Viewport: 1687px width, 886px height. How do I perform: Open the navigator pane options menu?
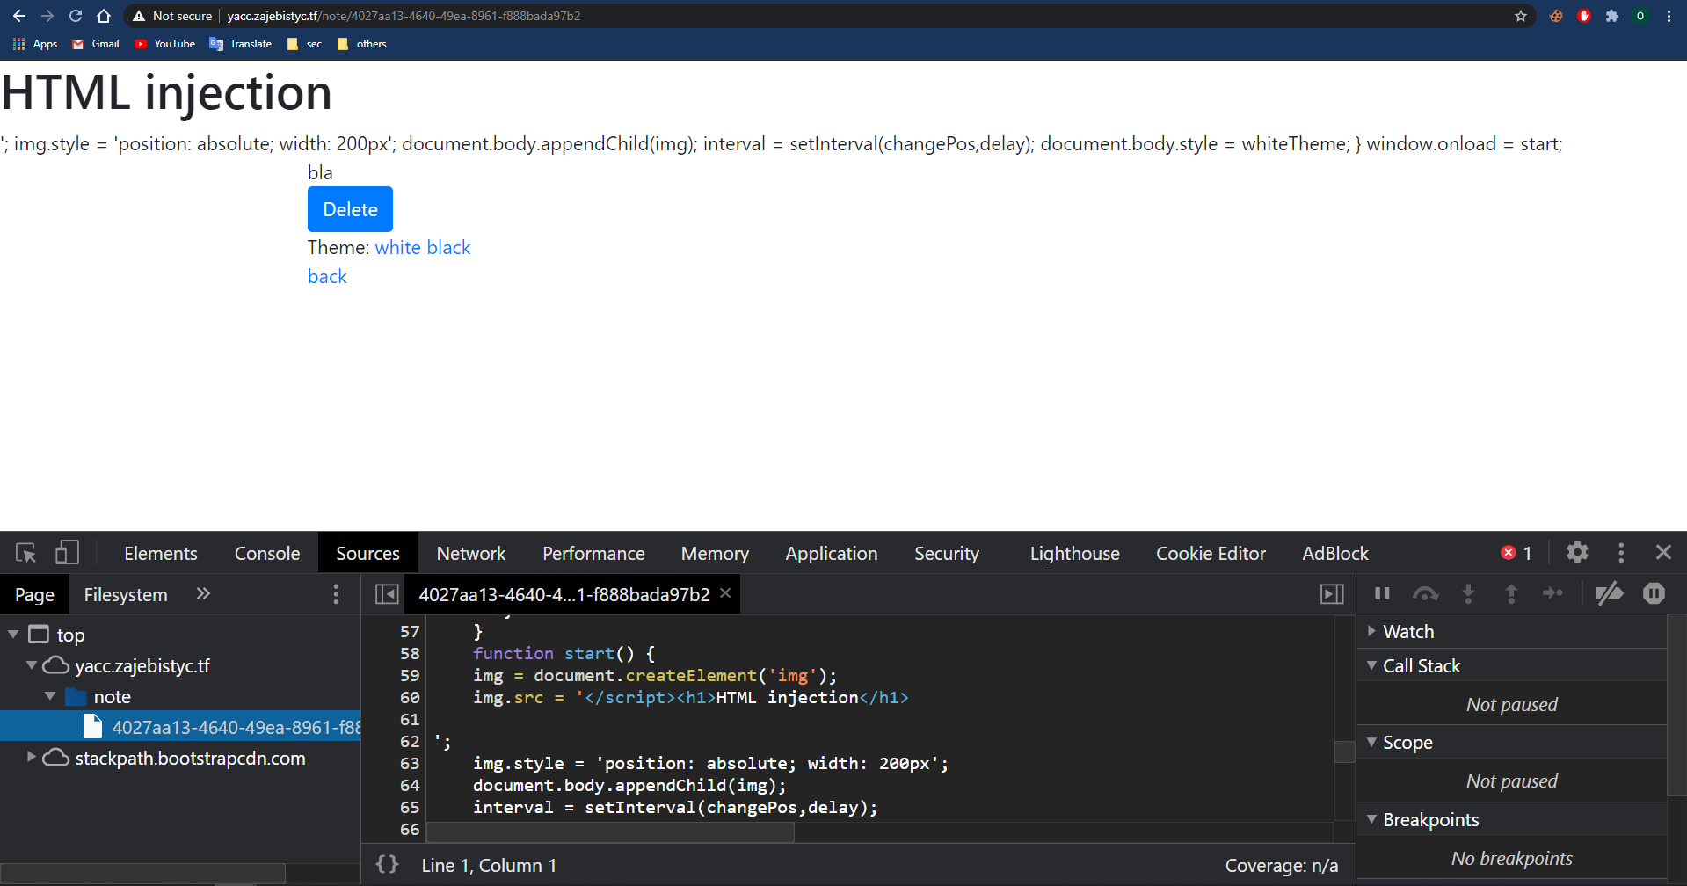tap(336, 594)
